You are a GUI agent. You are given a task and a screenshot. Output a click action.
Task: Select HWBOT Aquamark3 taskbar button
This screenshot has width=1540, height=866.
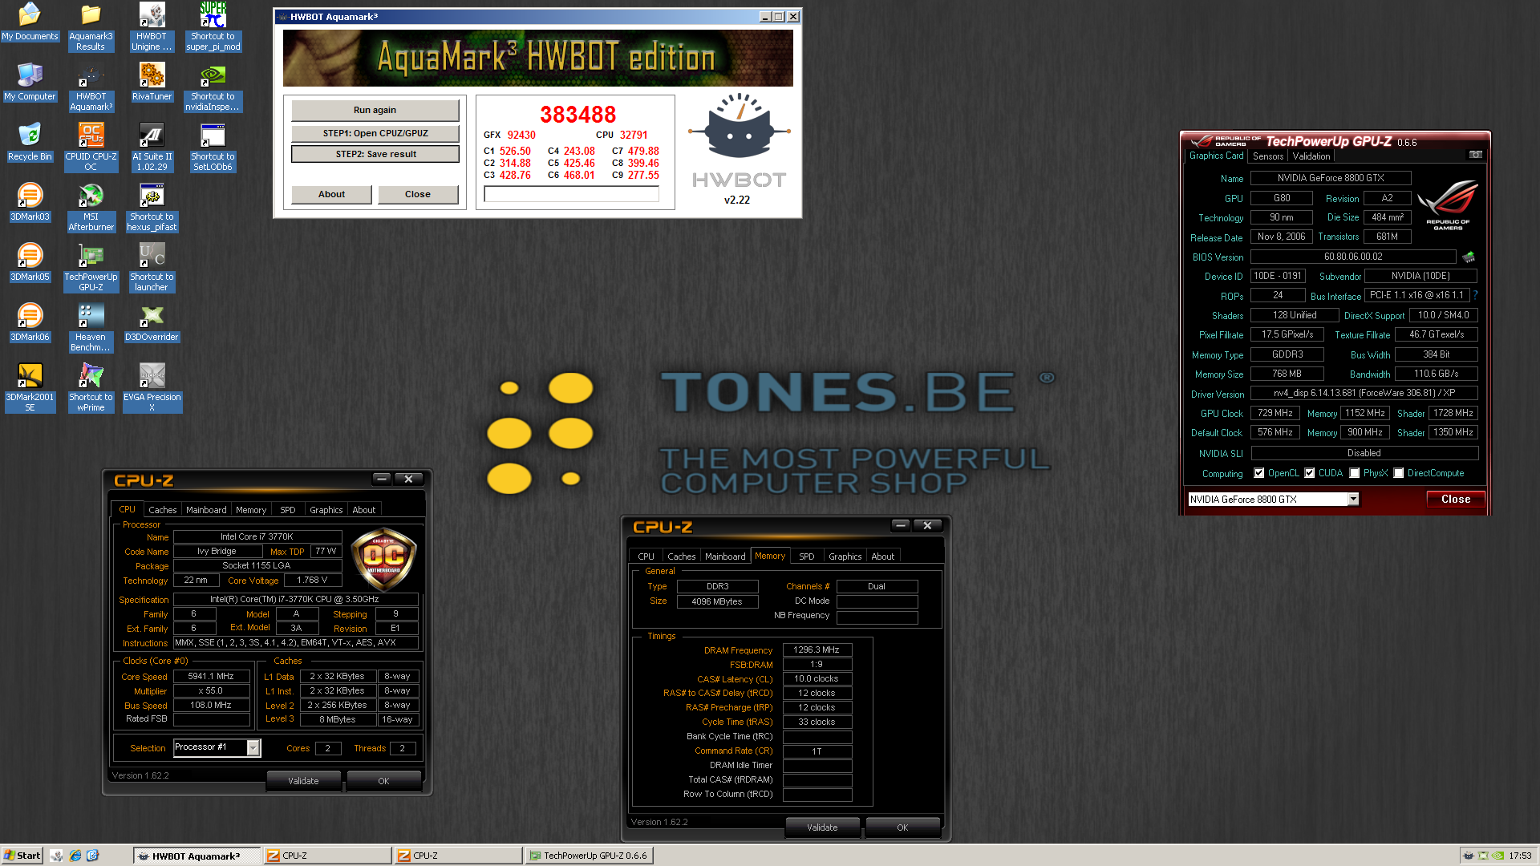click(x=197, y=856)
